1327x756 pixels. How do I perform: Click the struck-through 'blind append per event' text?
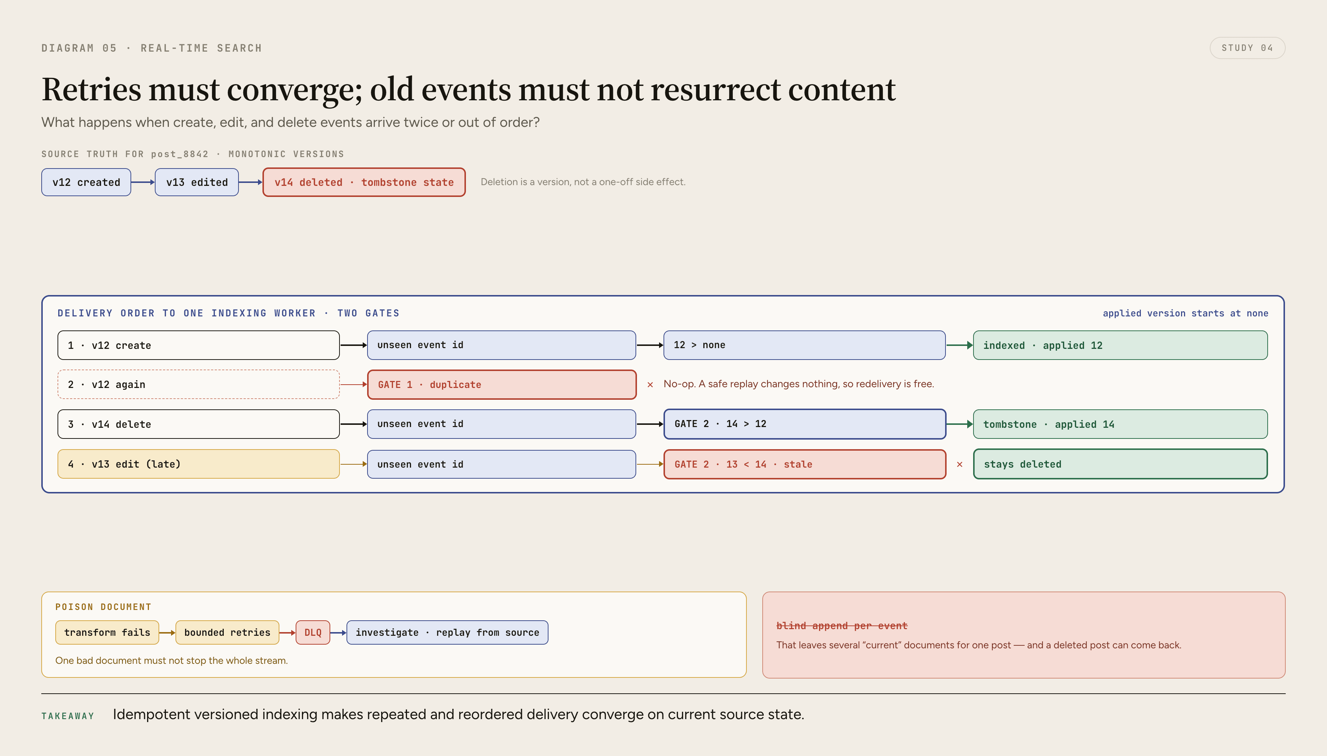pyautogui.click(x=842, y=626)
